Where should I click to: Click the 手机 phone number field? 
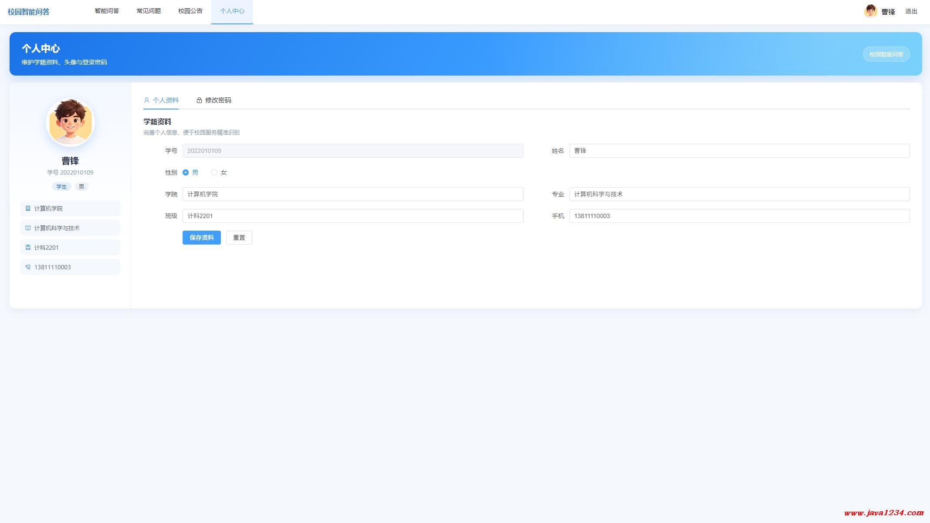click(740, 216)
